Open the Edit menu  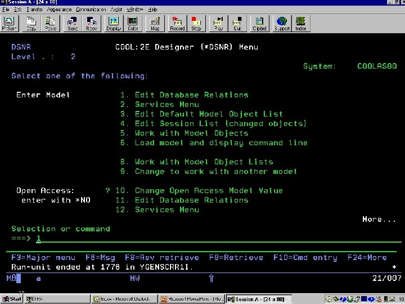[x=18, y=10]
